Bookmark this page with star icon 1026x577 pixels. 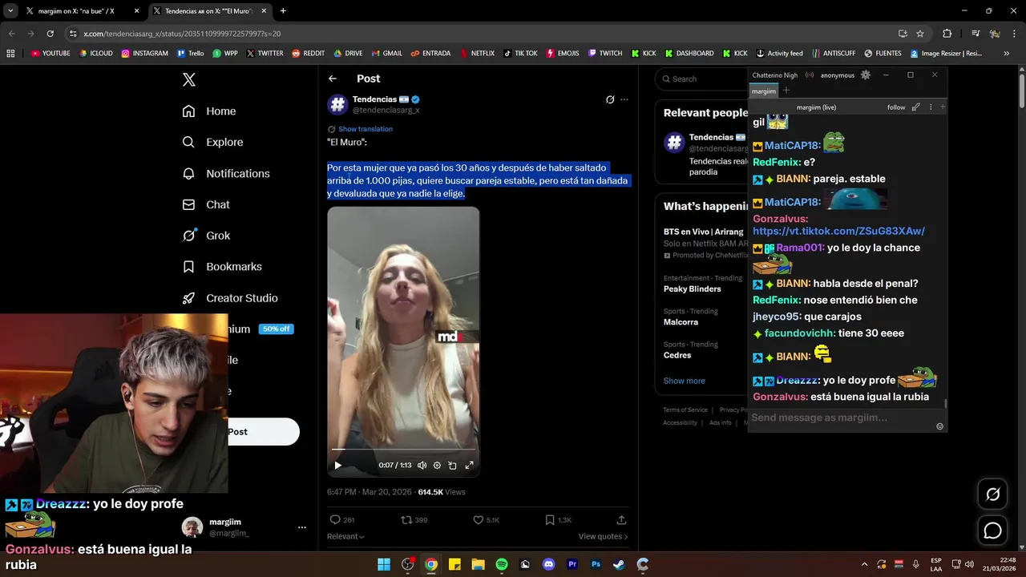pyautogui.click(x=920, y=34)
